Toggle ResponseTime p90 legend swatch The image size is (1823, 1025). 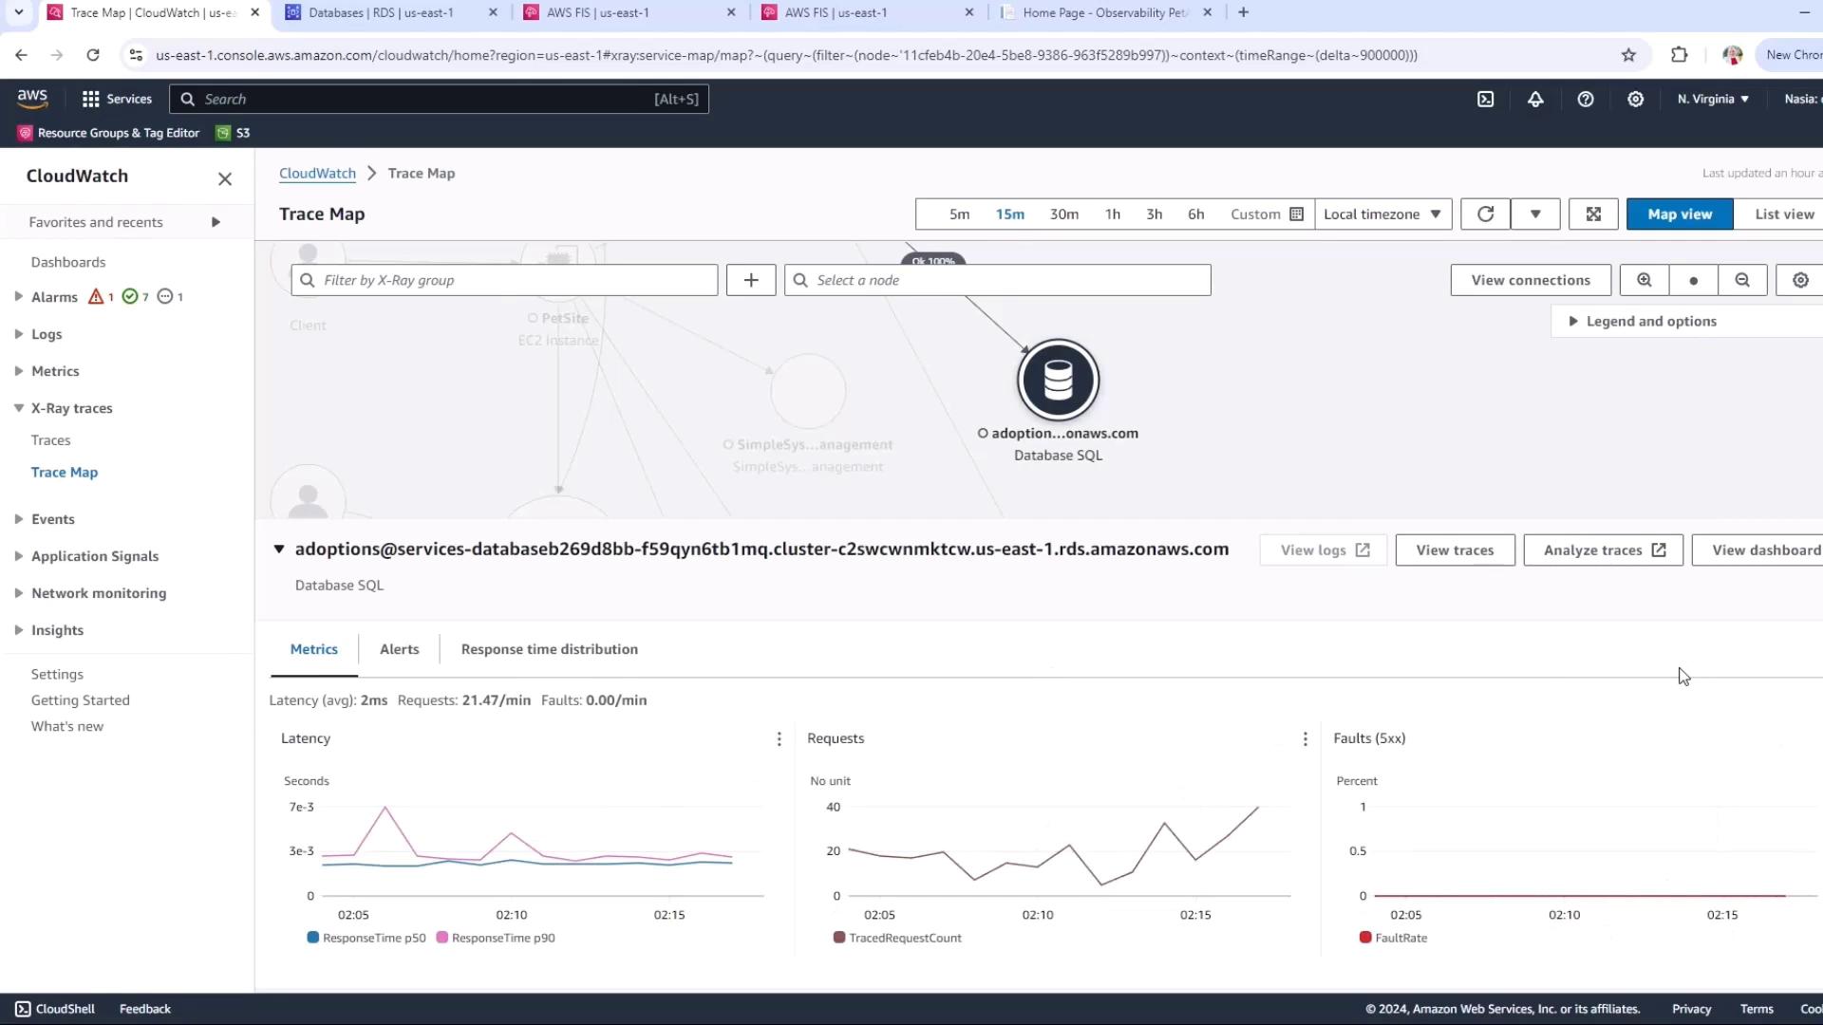coord(442,938)
